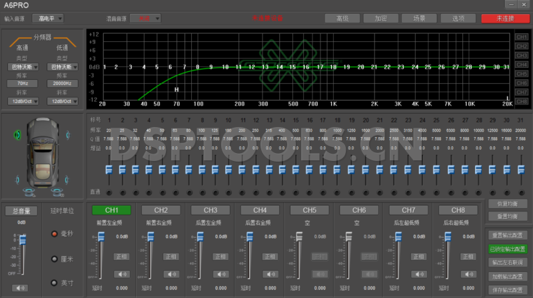The height and width of the screenshot is (298, 533).
Task: Toggle CH7 speaker mute icon
Action: tap(417, 273)
